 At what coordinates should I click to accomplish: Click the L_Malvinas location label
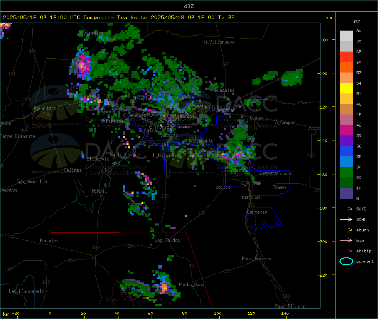click(x=165, y=156)
